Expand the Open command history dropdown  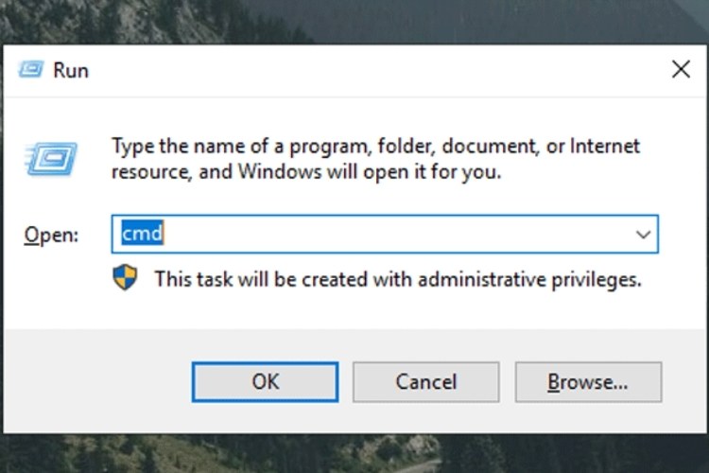[643, 235]
